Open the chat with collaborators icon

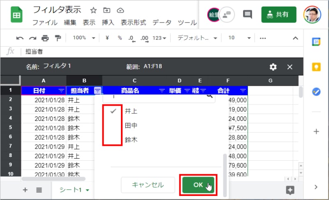coord(227,15)
